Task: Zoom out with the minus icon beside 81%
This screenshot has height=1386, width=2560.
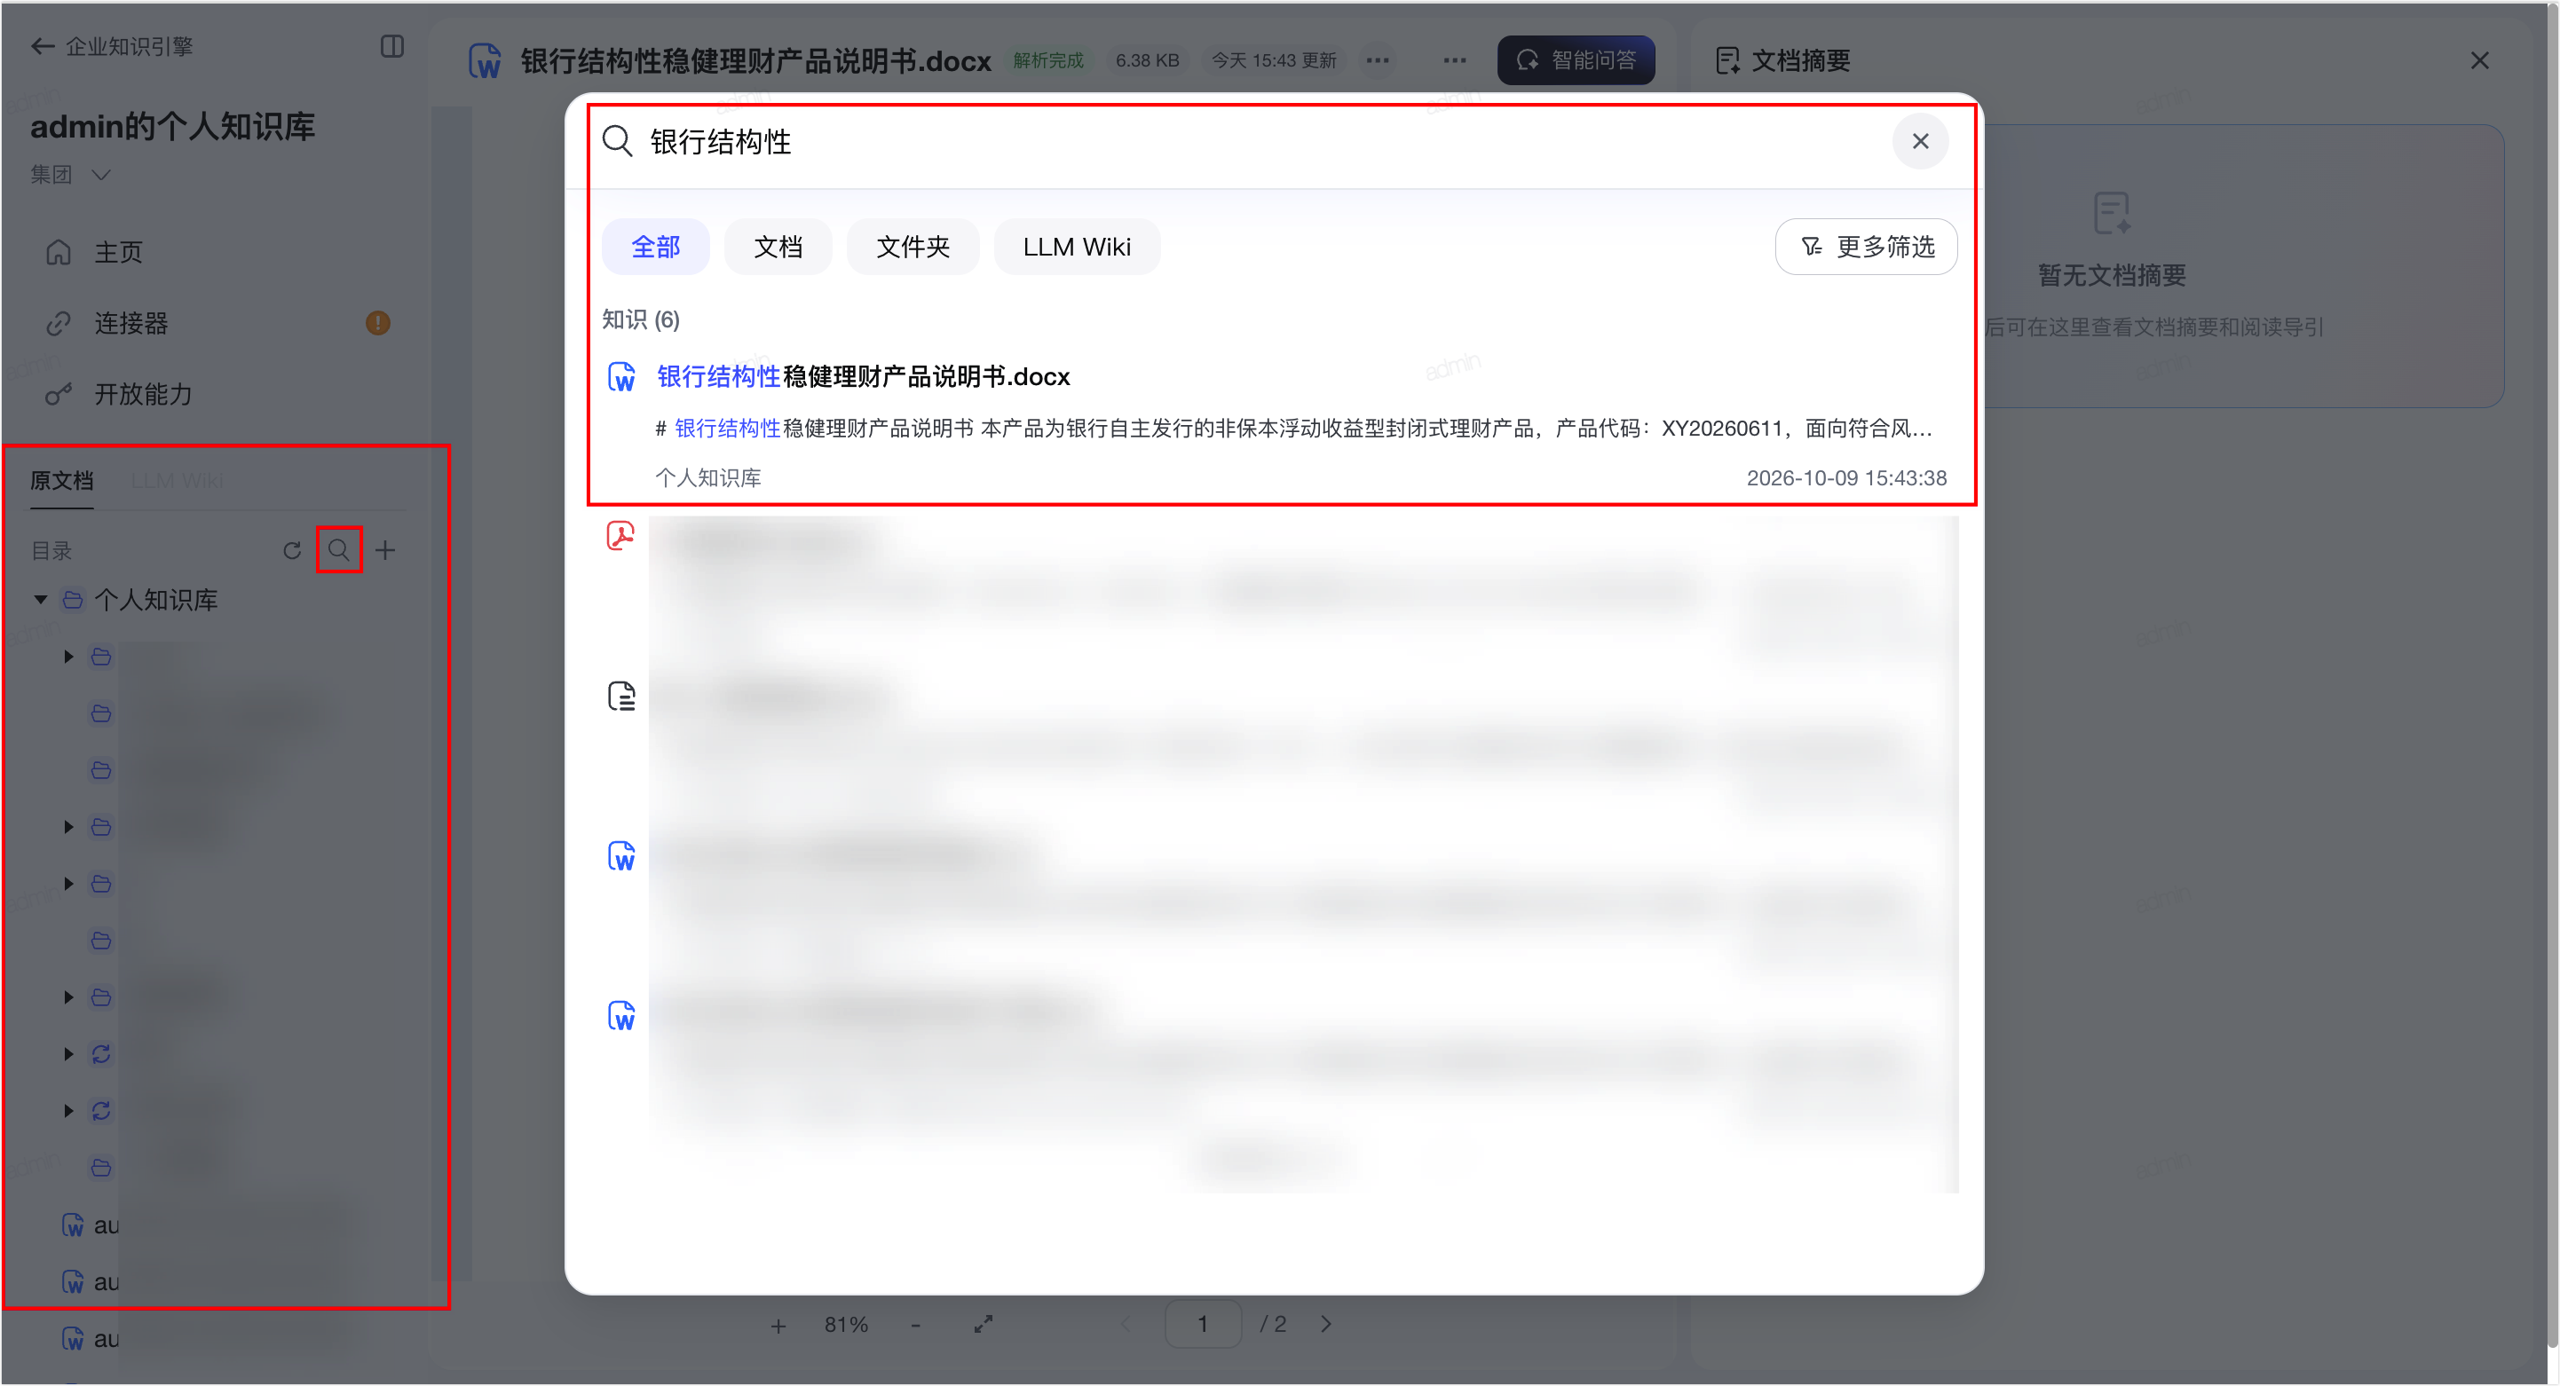Action: coord(915,1326)
